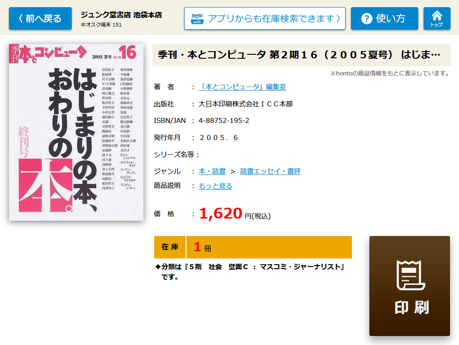Go back with the 前へ戻る button
459x345 pixels.
coord(40,18)
